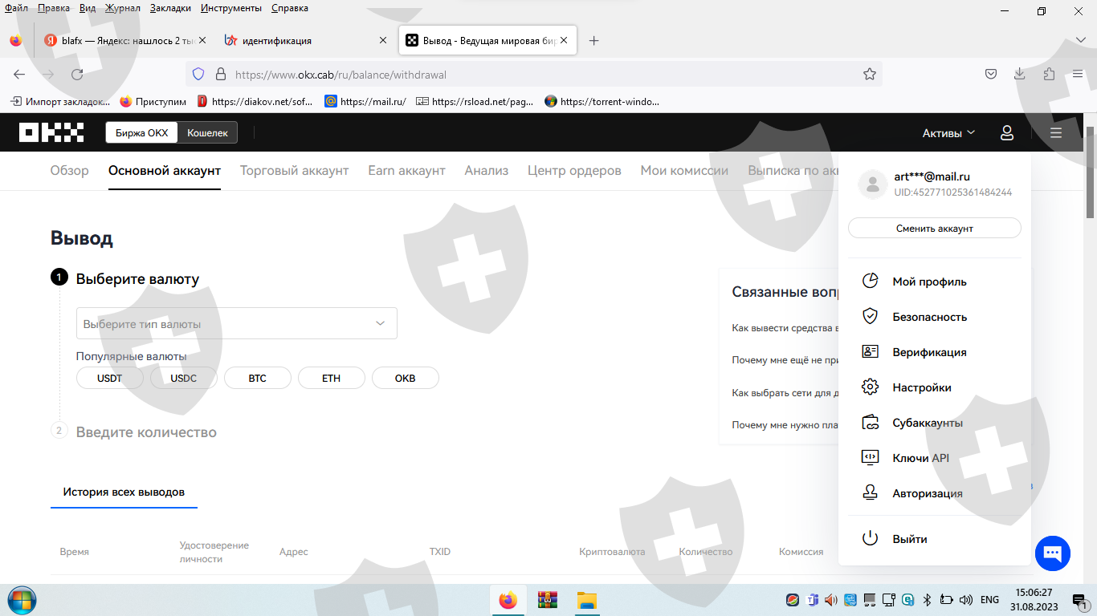The image size is (1097, 616).
Task: Open the https://mail.ru/ bookmark
Action: tap(365, 102)
